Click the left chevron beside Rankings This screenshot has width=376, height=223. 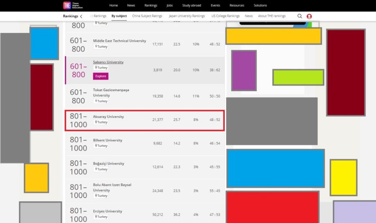click(81, 16)
